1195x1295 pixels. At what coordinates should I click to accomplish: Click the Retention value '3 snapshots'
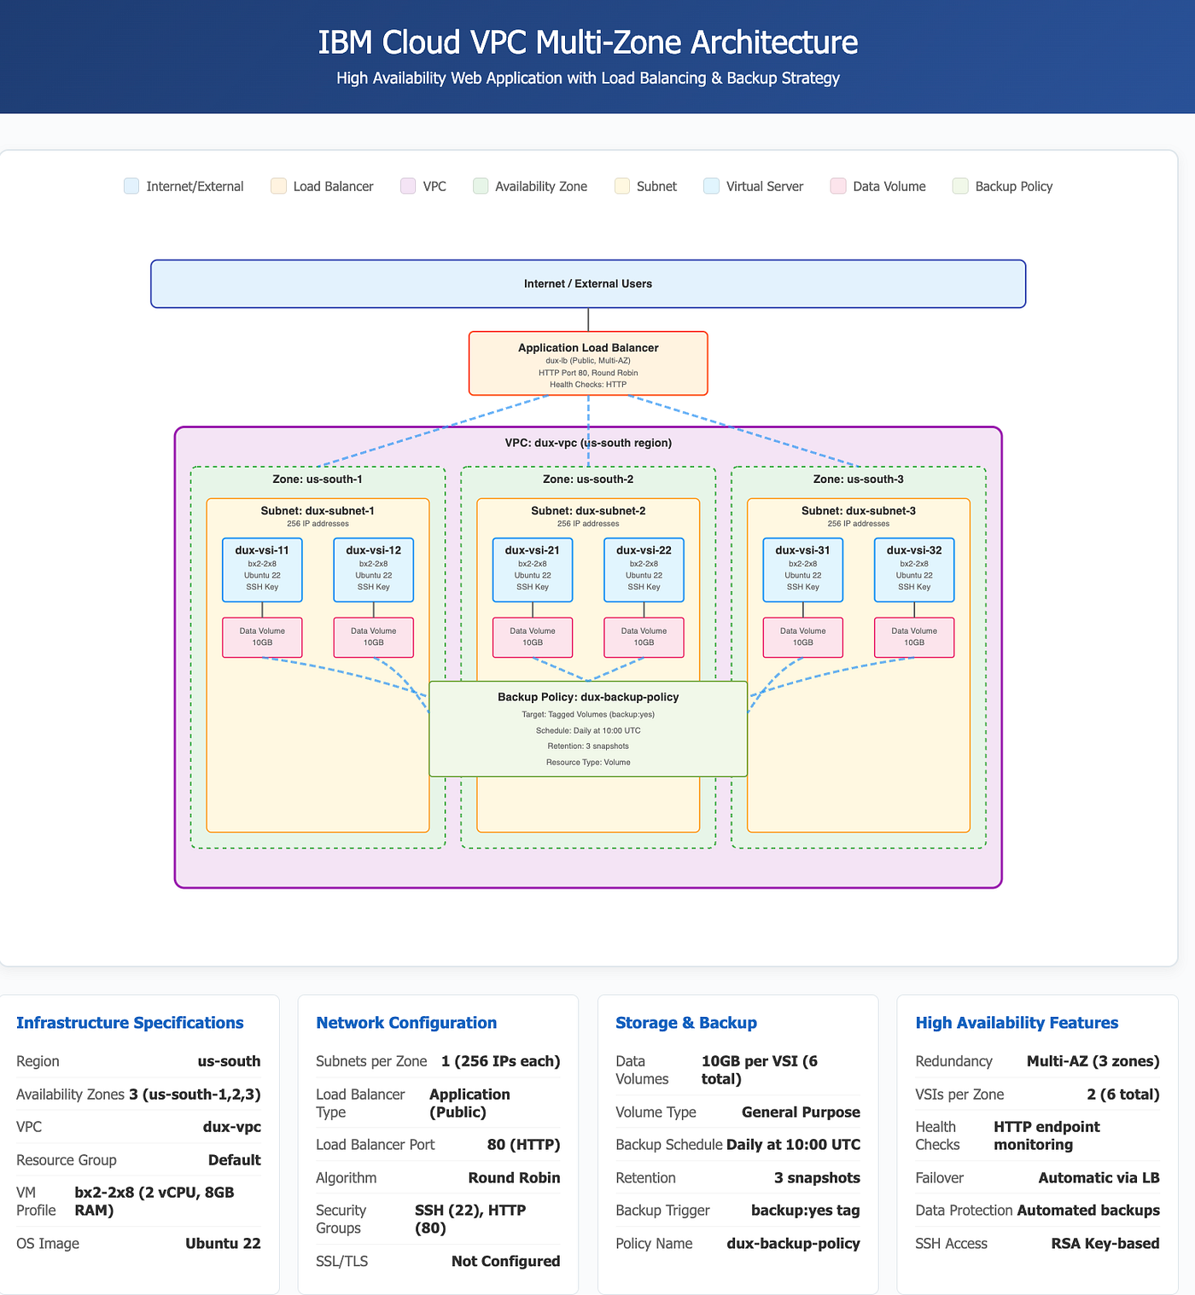tap(817, 1178)
